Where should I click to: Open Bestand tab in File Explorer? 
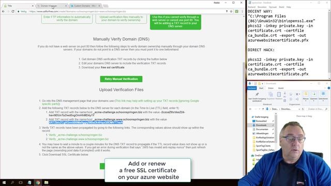(x=252, y=88)
